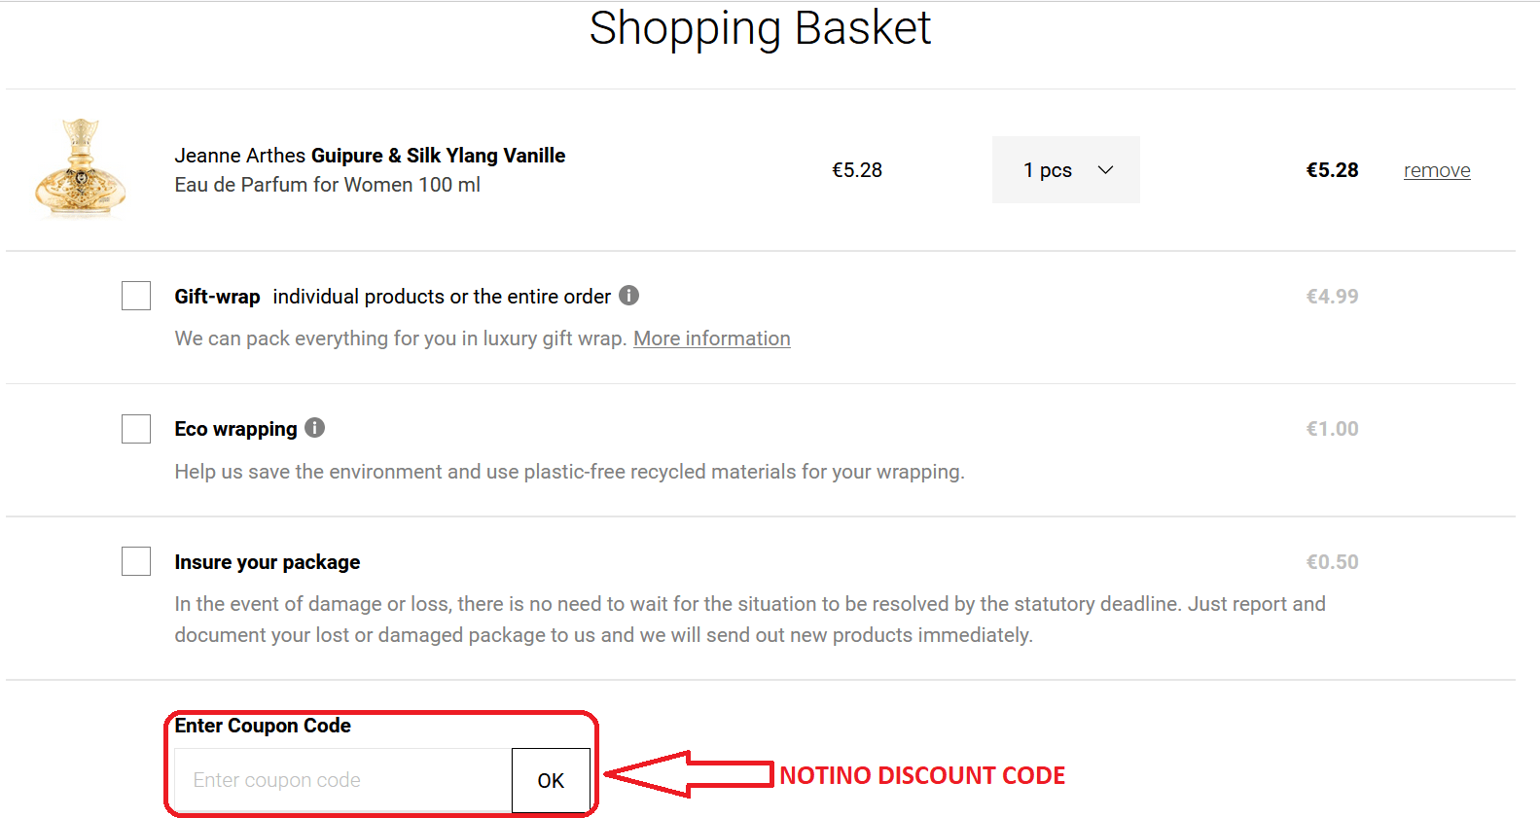Enable the Gift-wrap option
Image resolution: width=1540 pixels, height=818 pixels.
[x=135, y=296]
